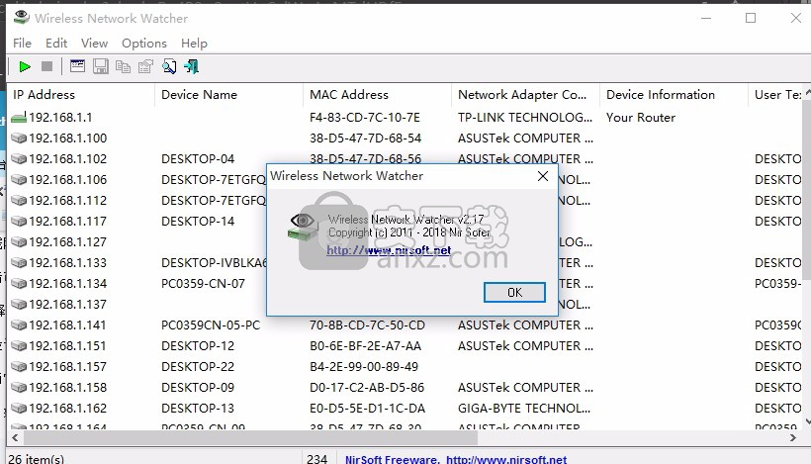
Task: Select the device icon for 192.168.1.133
Action: click(x=19, y=263)
